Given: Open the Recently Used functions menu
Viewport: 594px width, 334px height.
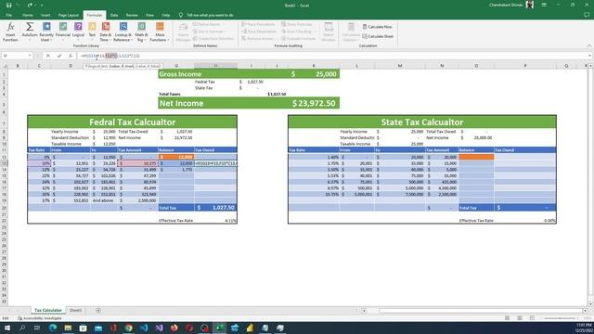Looking at the screenshot, I should [x=46, y=32].
